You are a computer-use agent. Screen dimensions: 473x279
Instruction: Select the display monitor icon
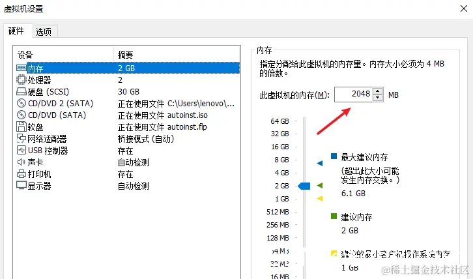pyautogui.click(x=21, y=185)
